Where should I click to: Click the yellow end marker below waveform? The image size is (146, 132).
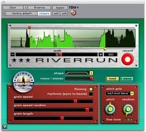click(105, 49)
